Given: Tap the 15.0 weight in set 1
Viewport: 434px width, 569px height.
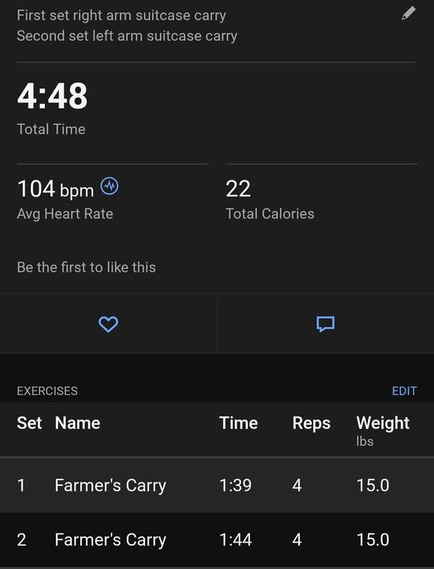Looking at the screenshot, I should pyautogui.click(x=373, y=485).
